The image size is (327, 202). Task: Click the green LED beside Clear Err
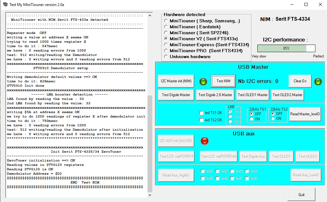(318, 82)
